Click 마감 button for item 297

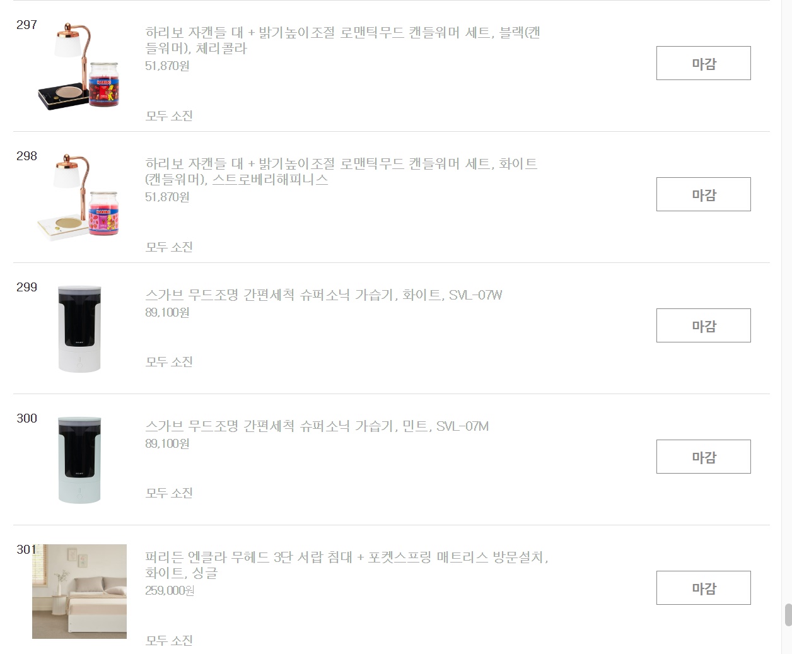click(x=704, y=63)
